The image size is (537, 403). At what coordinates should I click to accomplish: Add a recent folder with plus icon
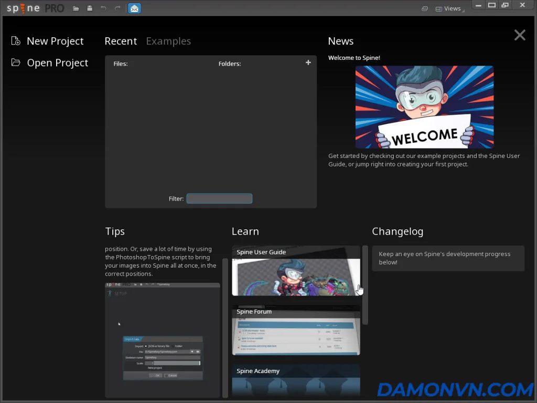(x=308, y=63)
